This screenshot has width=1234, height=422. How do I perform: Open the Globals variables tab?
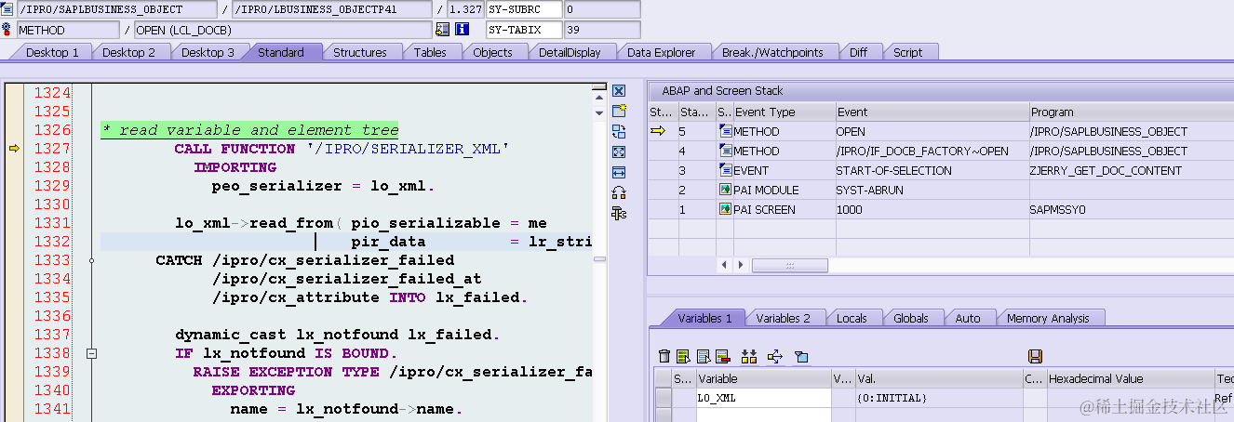pos(910,318)
